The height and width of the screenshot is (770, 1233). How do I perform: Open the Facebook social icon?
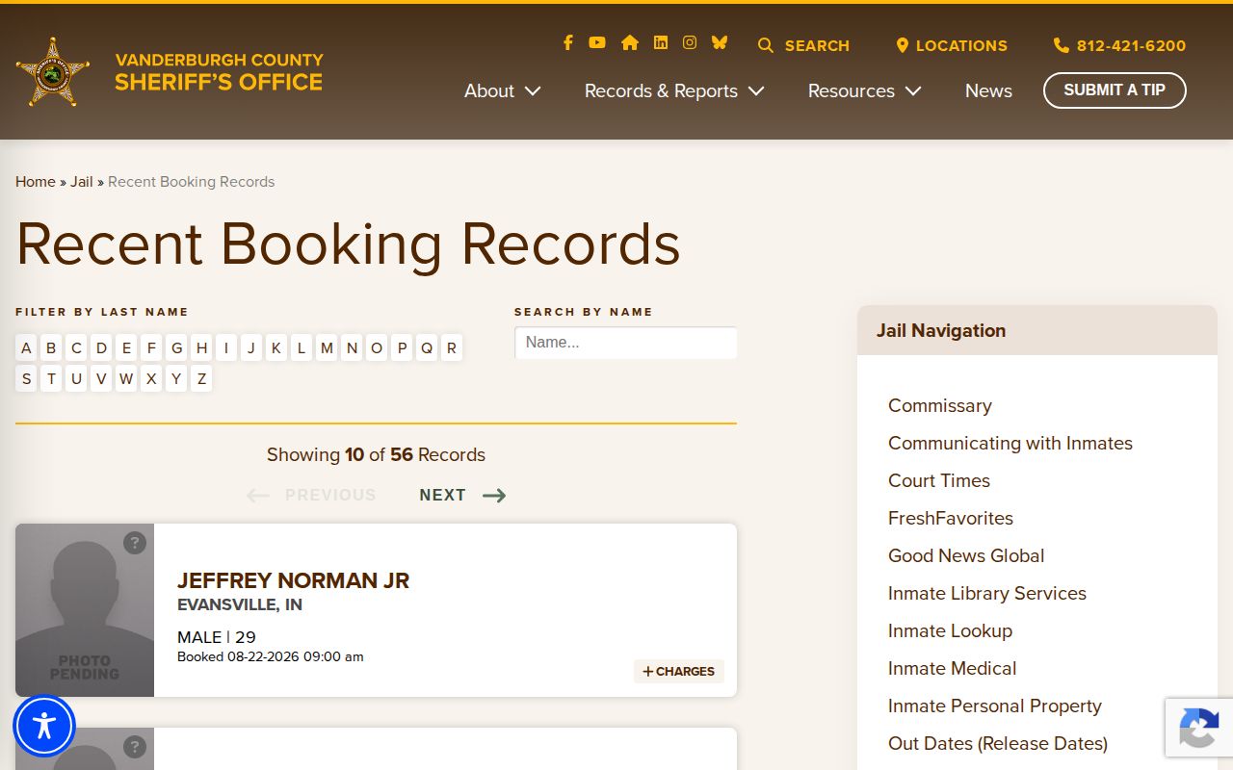(x=568, y=42)
